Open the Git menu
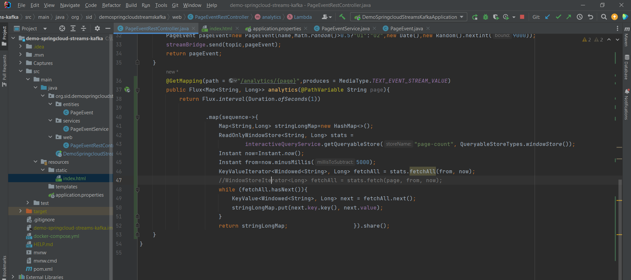631x280 pixels. click(x=175, y=5)
